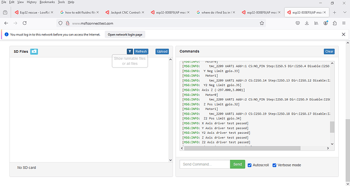
Task: Click the create new folder icon beside SD Files
Action: coord(34,52)
